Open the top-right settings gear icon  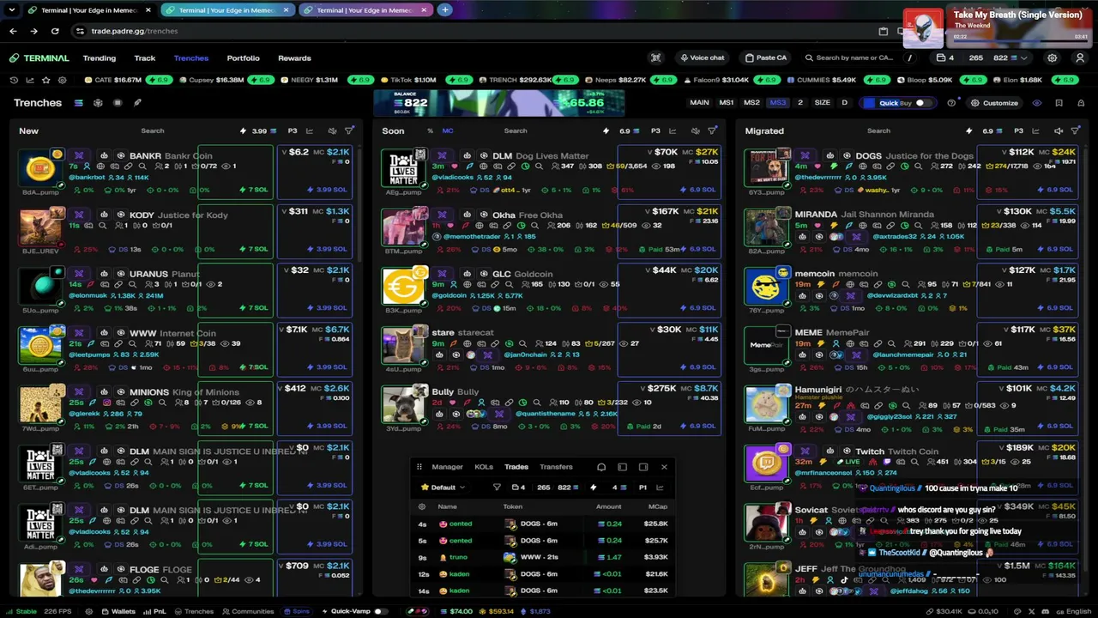pyautogui.click(x=1052, y=58)
